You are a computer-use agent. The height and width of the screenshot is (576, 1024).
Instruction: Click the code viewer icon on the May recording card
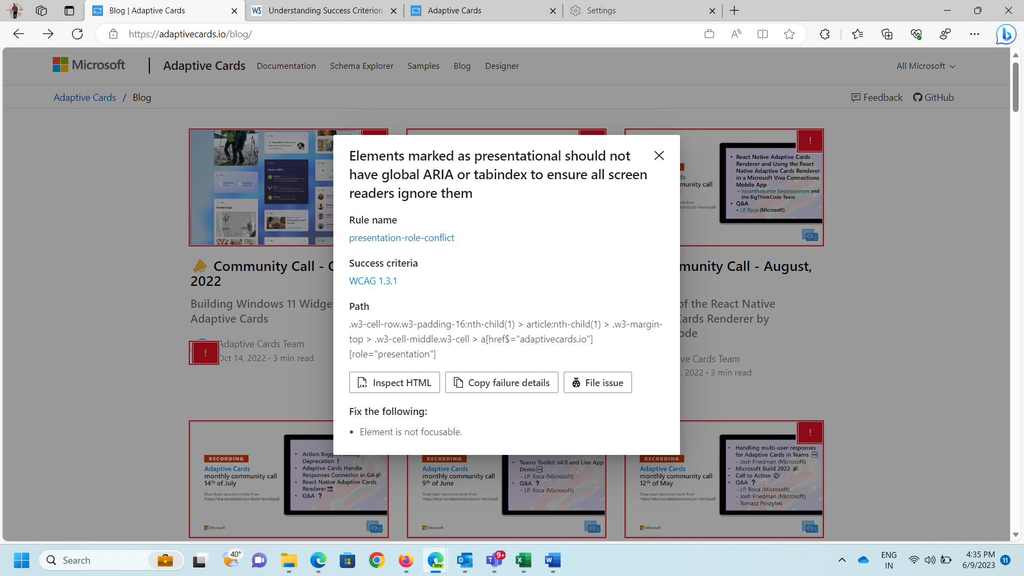click(x=810, y=526)
